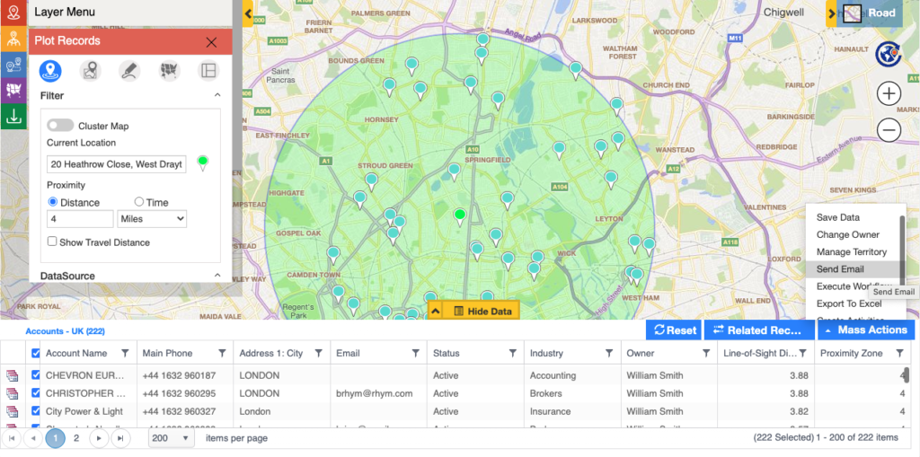
Task: Click the map zoom in plus button
Action: (889, 93)
